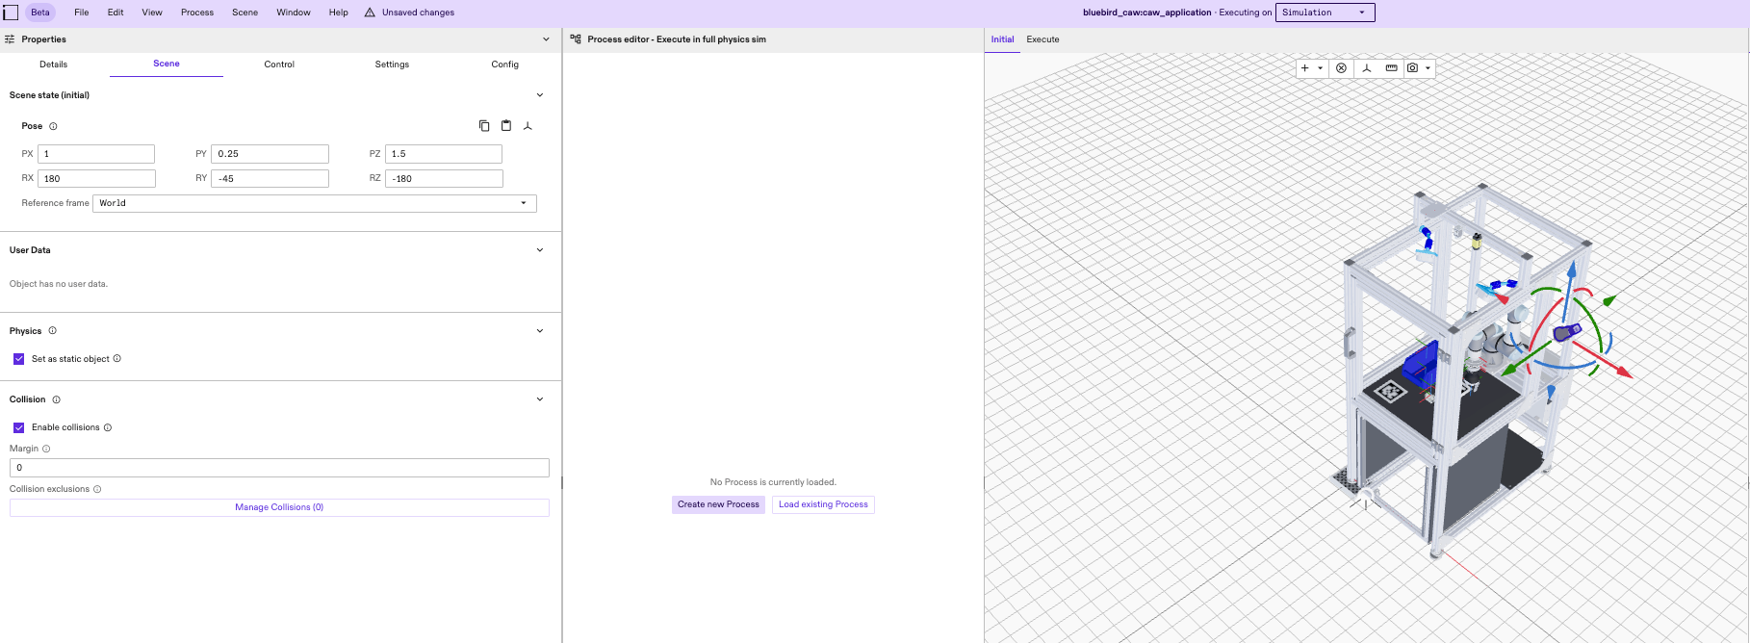Open the Reference frame World dropdown

point(314,203)
